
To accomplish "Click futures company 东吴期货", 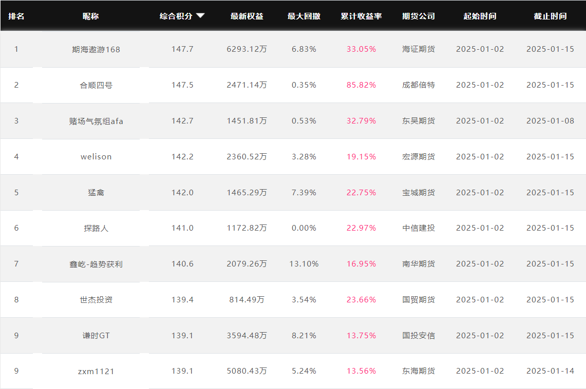I will pyautogui.click(x=419, y=121).
